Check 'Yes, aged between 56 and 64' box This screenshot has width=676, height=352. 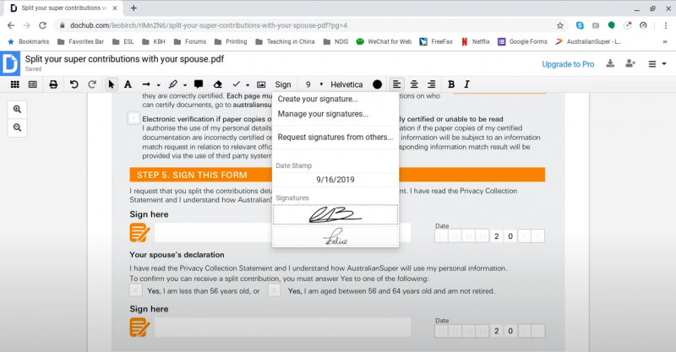[275, 290]
